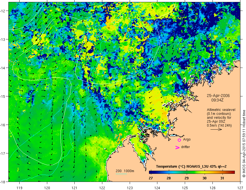246x190 pixels.
Task: Click the longitude axis label 121
Action: (75, 188)
